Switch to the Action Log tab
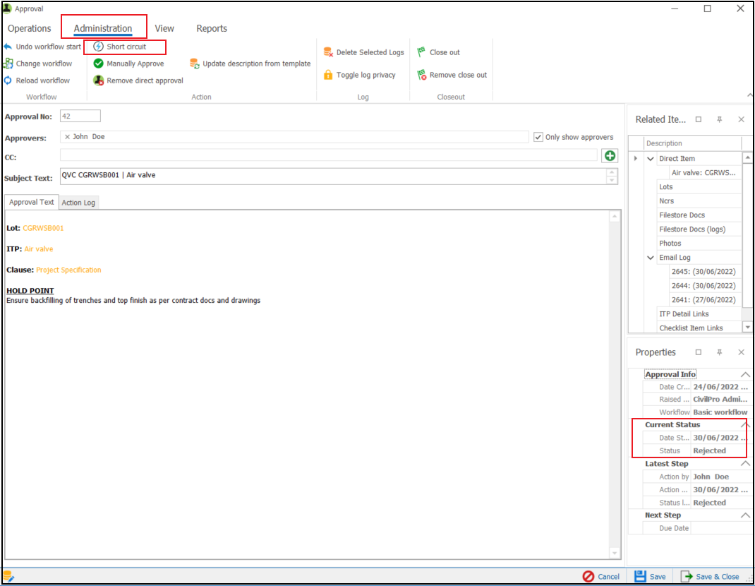The image size is (755, 586). coord(78,203)
